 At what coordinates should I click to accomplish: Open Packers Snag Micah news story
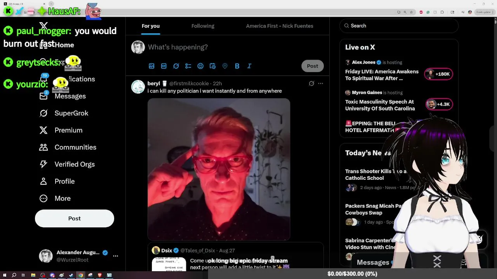[x=373, y=209]
